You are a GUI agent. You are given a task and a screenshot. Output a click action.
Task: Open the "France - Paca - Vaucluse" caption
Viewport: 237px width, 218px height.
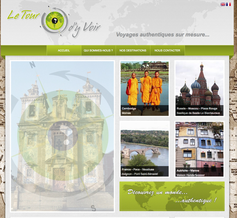point(138,170)
